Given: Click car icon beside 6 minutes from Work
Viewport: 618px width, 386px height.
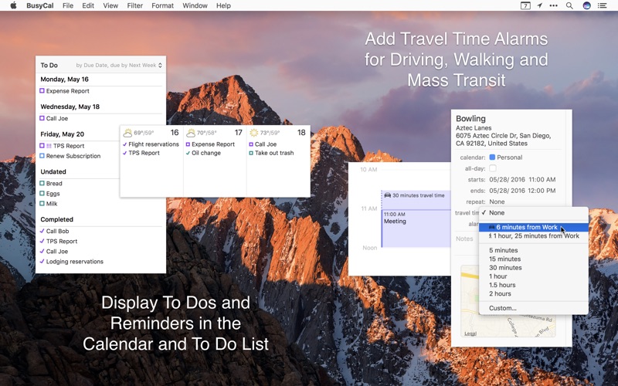Looking at the screenshot, I should point(491,227).
